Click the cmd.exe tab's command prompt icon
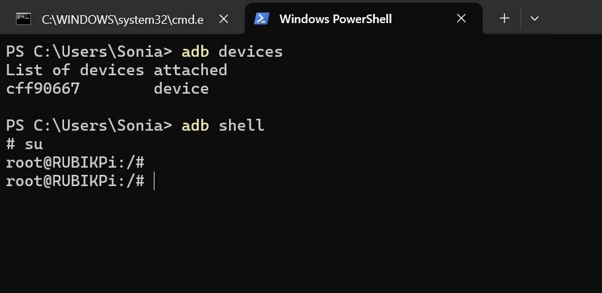The height and width of the screenshot is (293, 602). coord(23,18)
